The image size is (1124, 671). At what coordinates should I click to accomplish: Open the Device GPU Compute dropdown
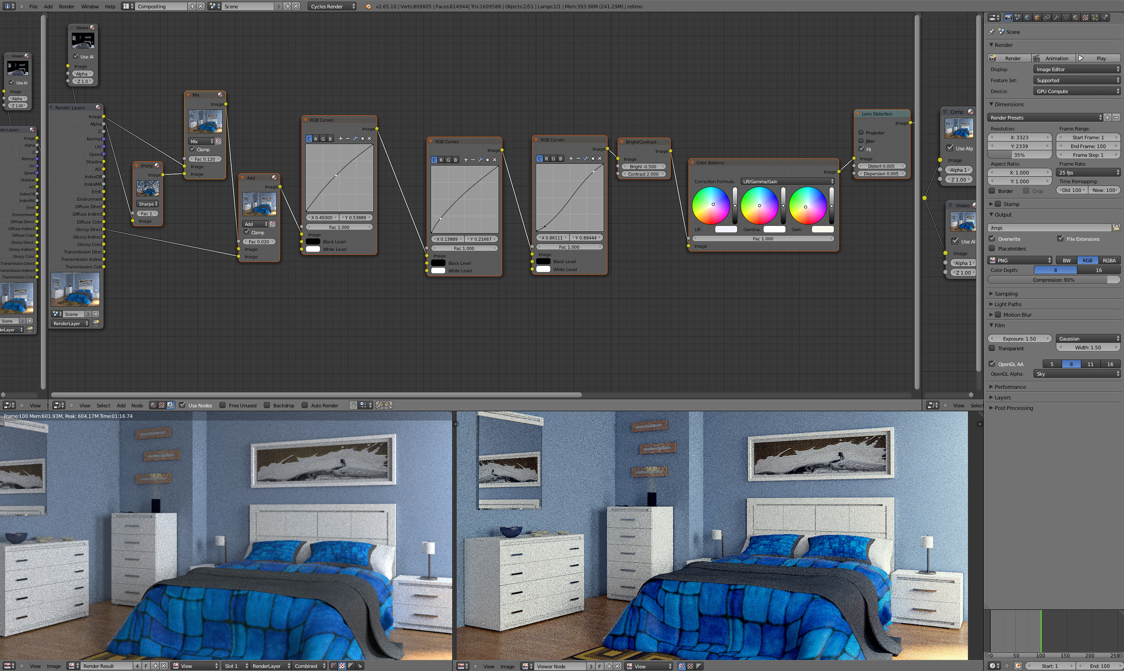pos(1077,91)
